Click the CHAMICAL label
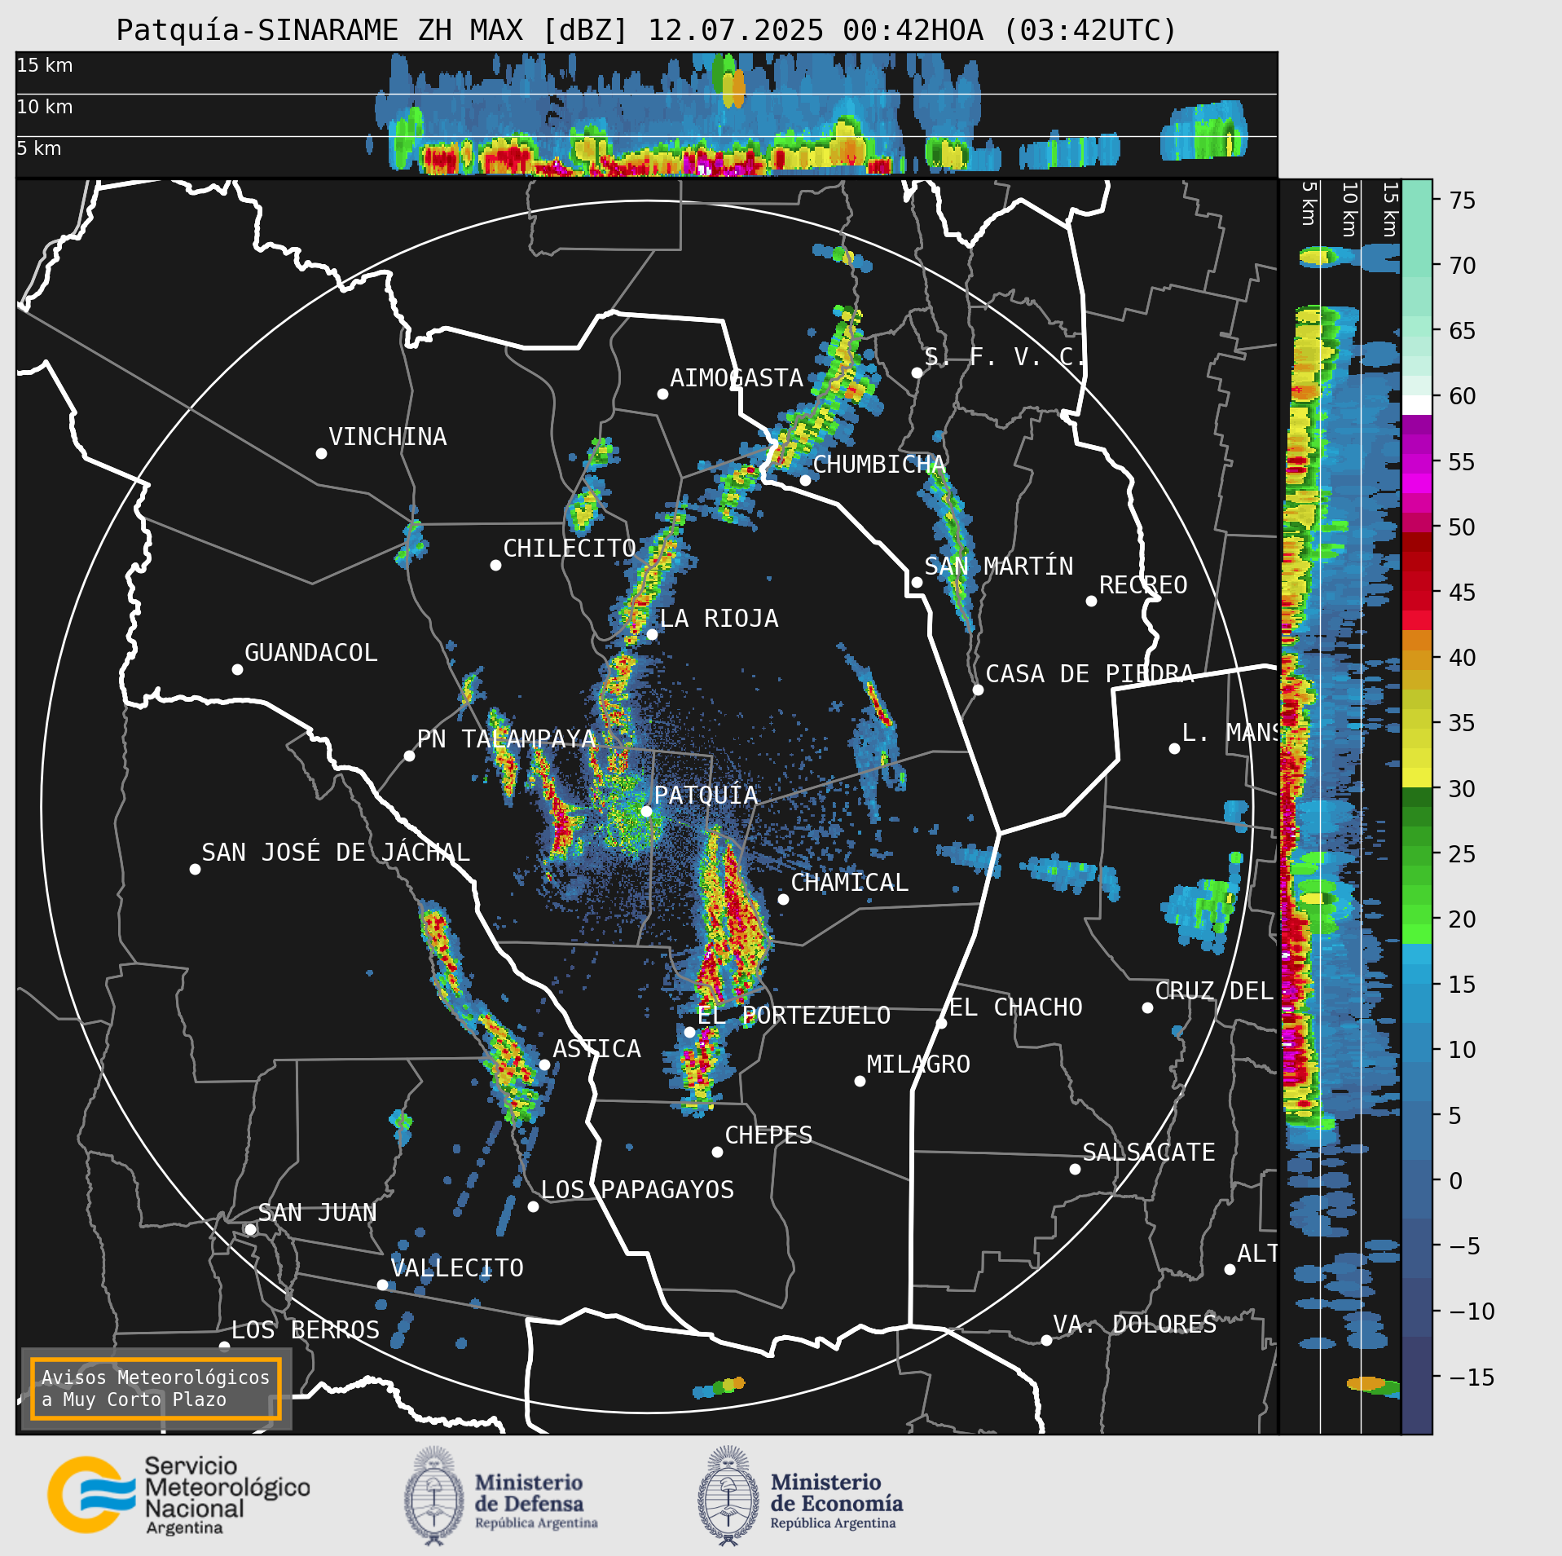Viewport: 1562px width, 1556px height. coord(849,883)
